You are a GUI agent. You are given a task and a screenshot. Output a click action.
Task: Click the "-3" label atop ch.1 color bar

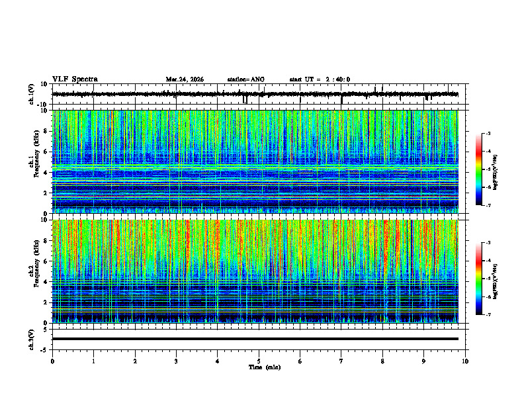click(x=488, y=133)
